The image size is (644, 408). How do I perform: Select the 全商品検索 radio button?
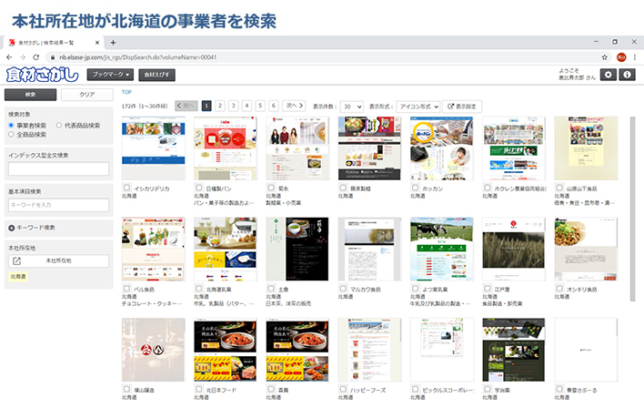coord(12,135)
